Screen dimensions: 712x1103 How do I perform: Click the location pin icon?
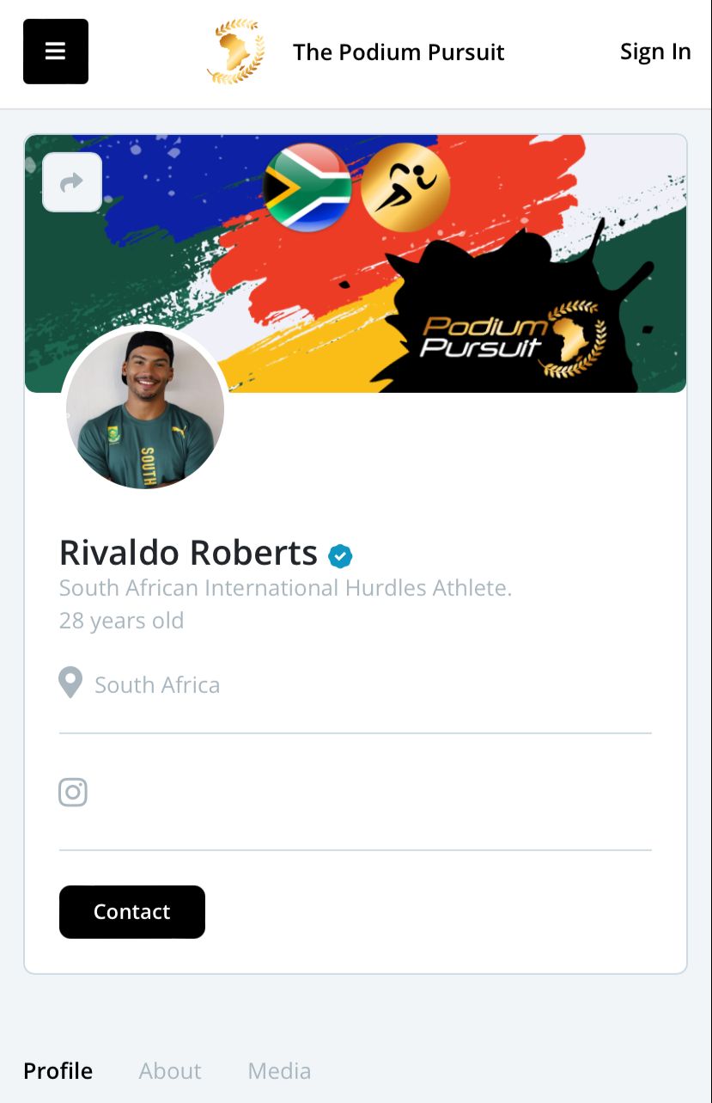click(x=70, y=683)
